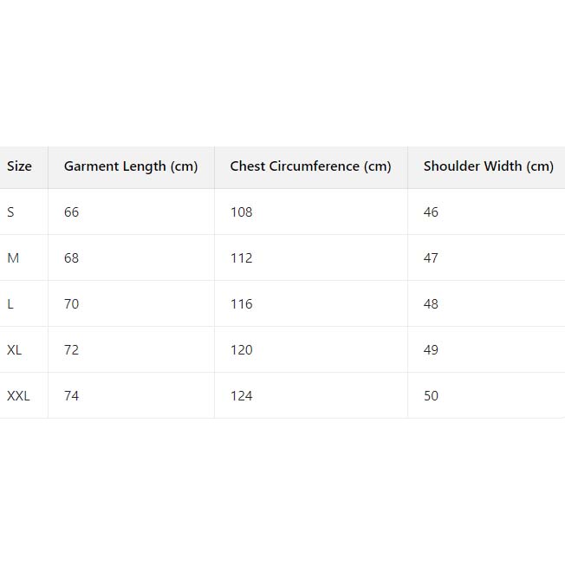The image size is (565, 566).
Task: Select the L size cell
Action: (x=10, y=304)
